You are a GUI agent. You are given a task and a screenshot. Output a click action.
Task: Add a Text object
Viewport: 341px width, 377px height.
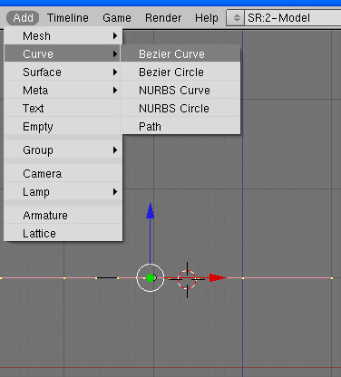(63, 109)
